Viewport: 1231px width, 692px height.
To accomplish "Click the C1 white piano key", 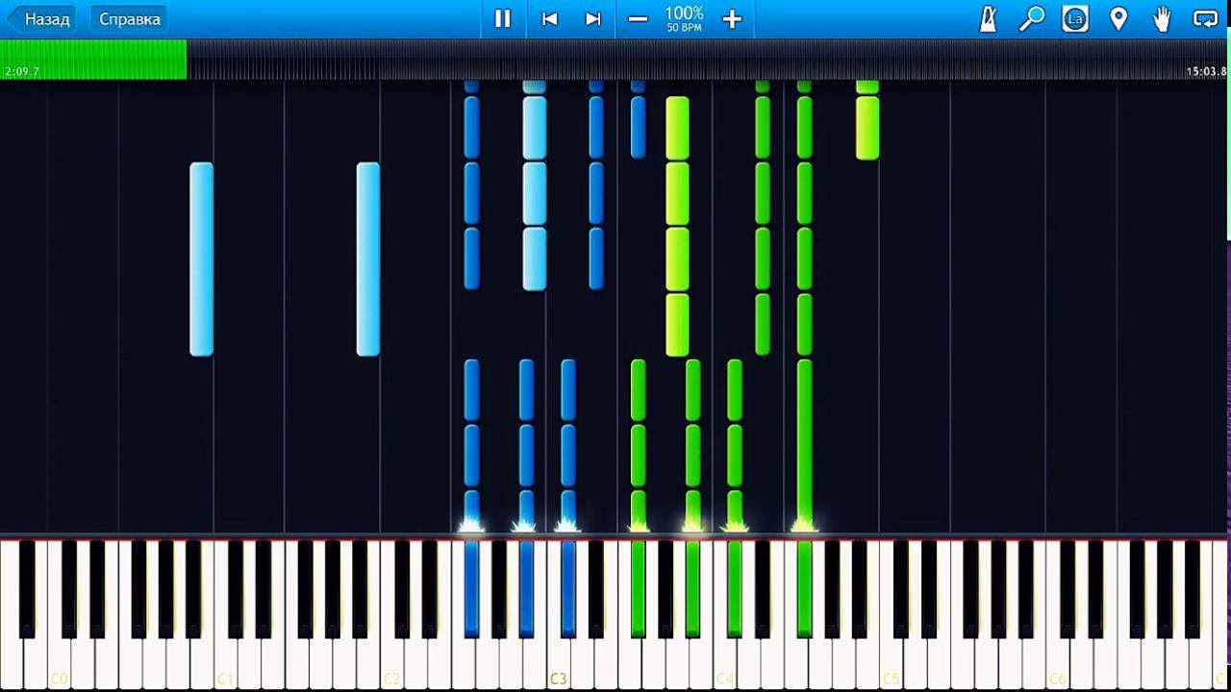I will click(226, 615).
